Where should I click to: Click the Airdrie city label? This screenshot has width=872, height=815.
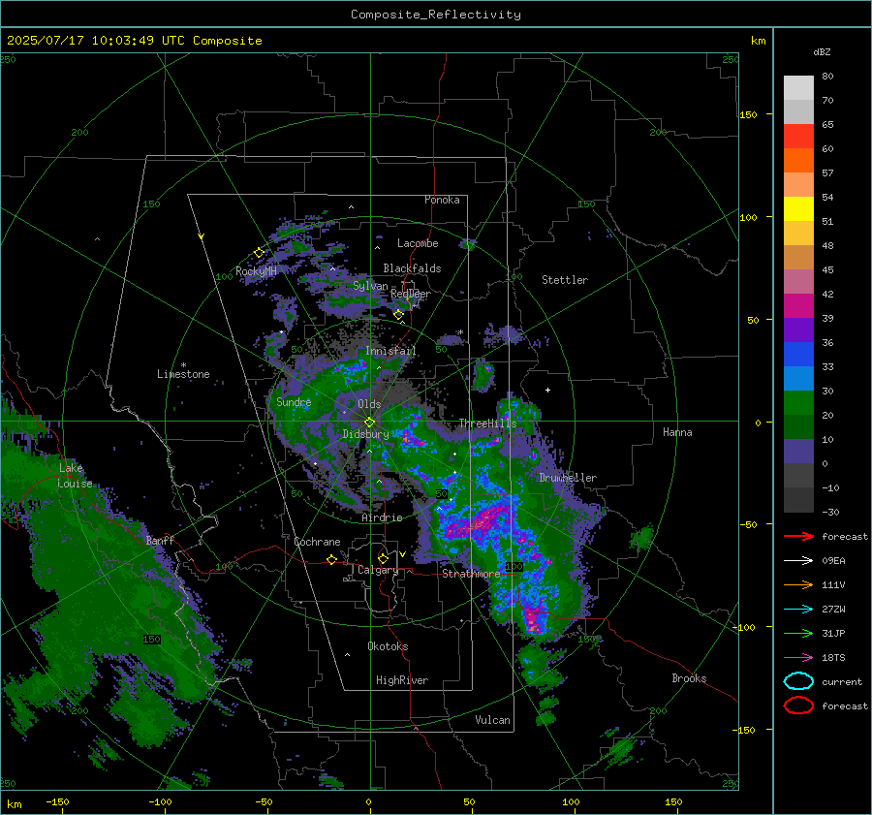point(382,517)
